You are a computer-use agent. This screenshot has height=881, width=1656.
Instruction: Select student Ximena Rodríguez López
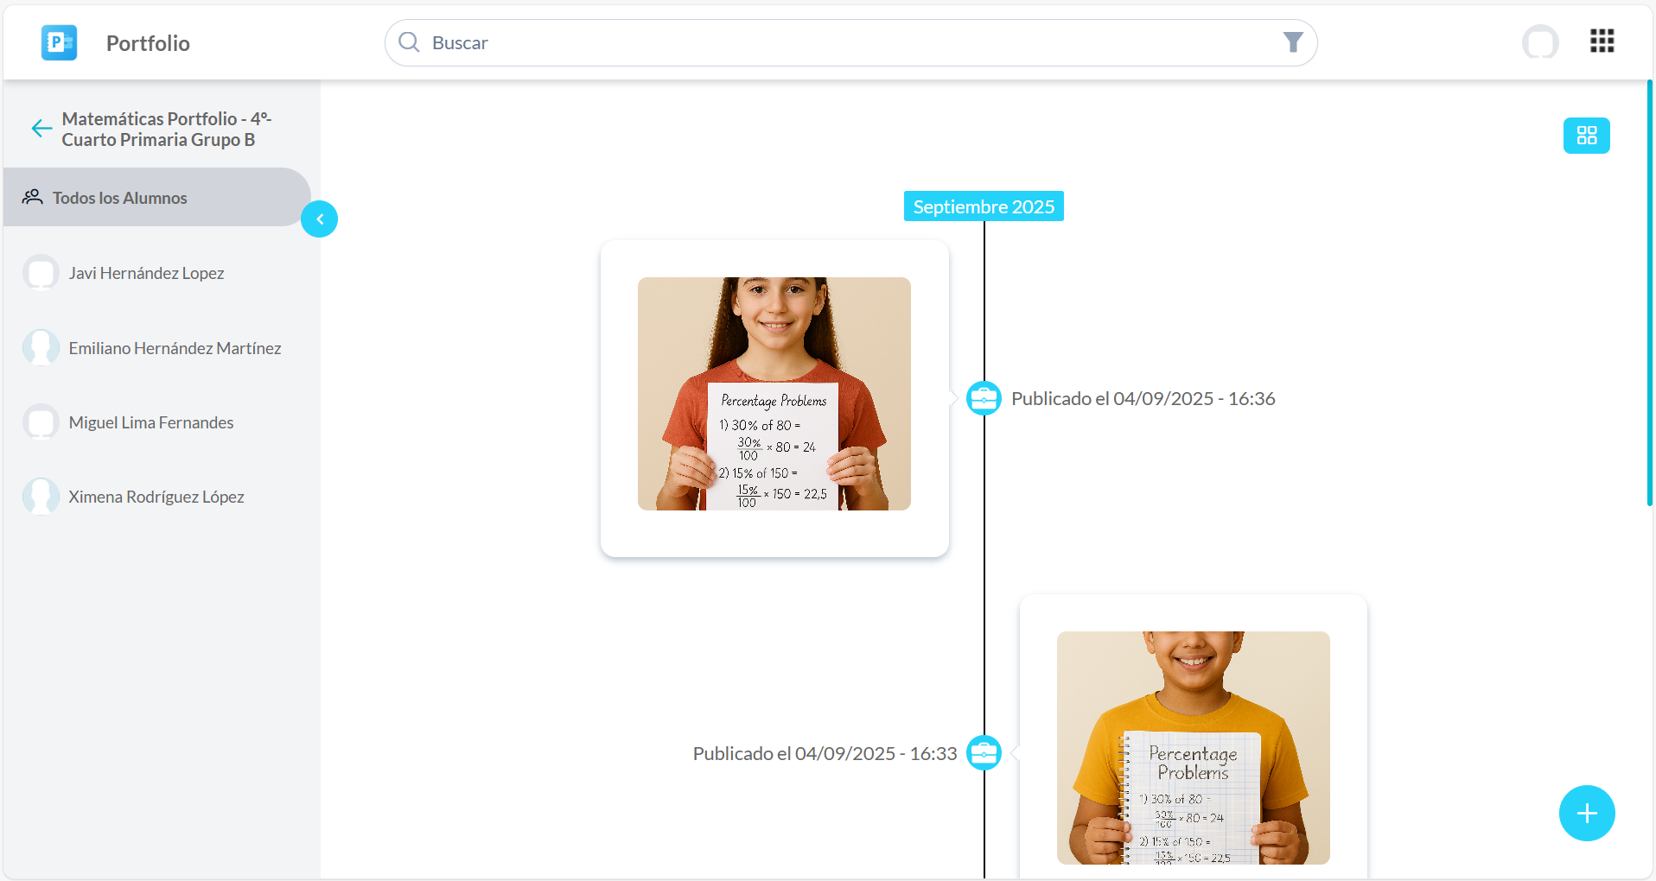(156, 497)
